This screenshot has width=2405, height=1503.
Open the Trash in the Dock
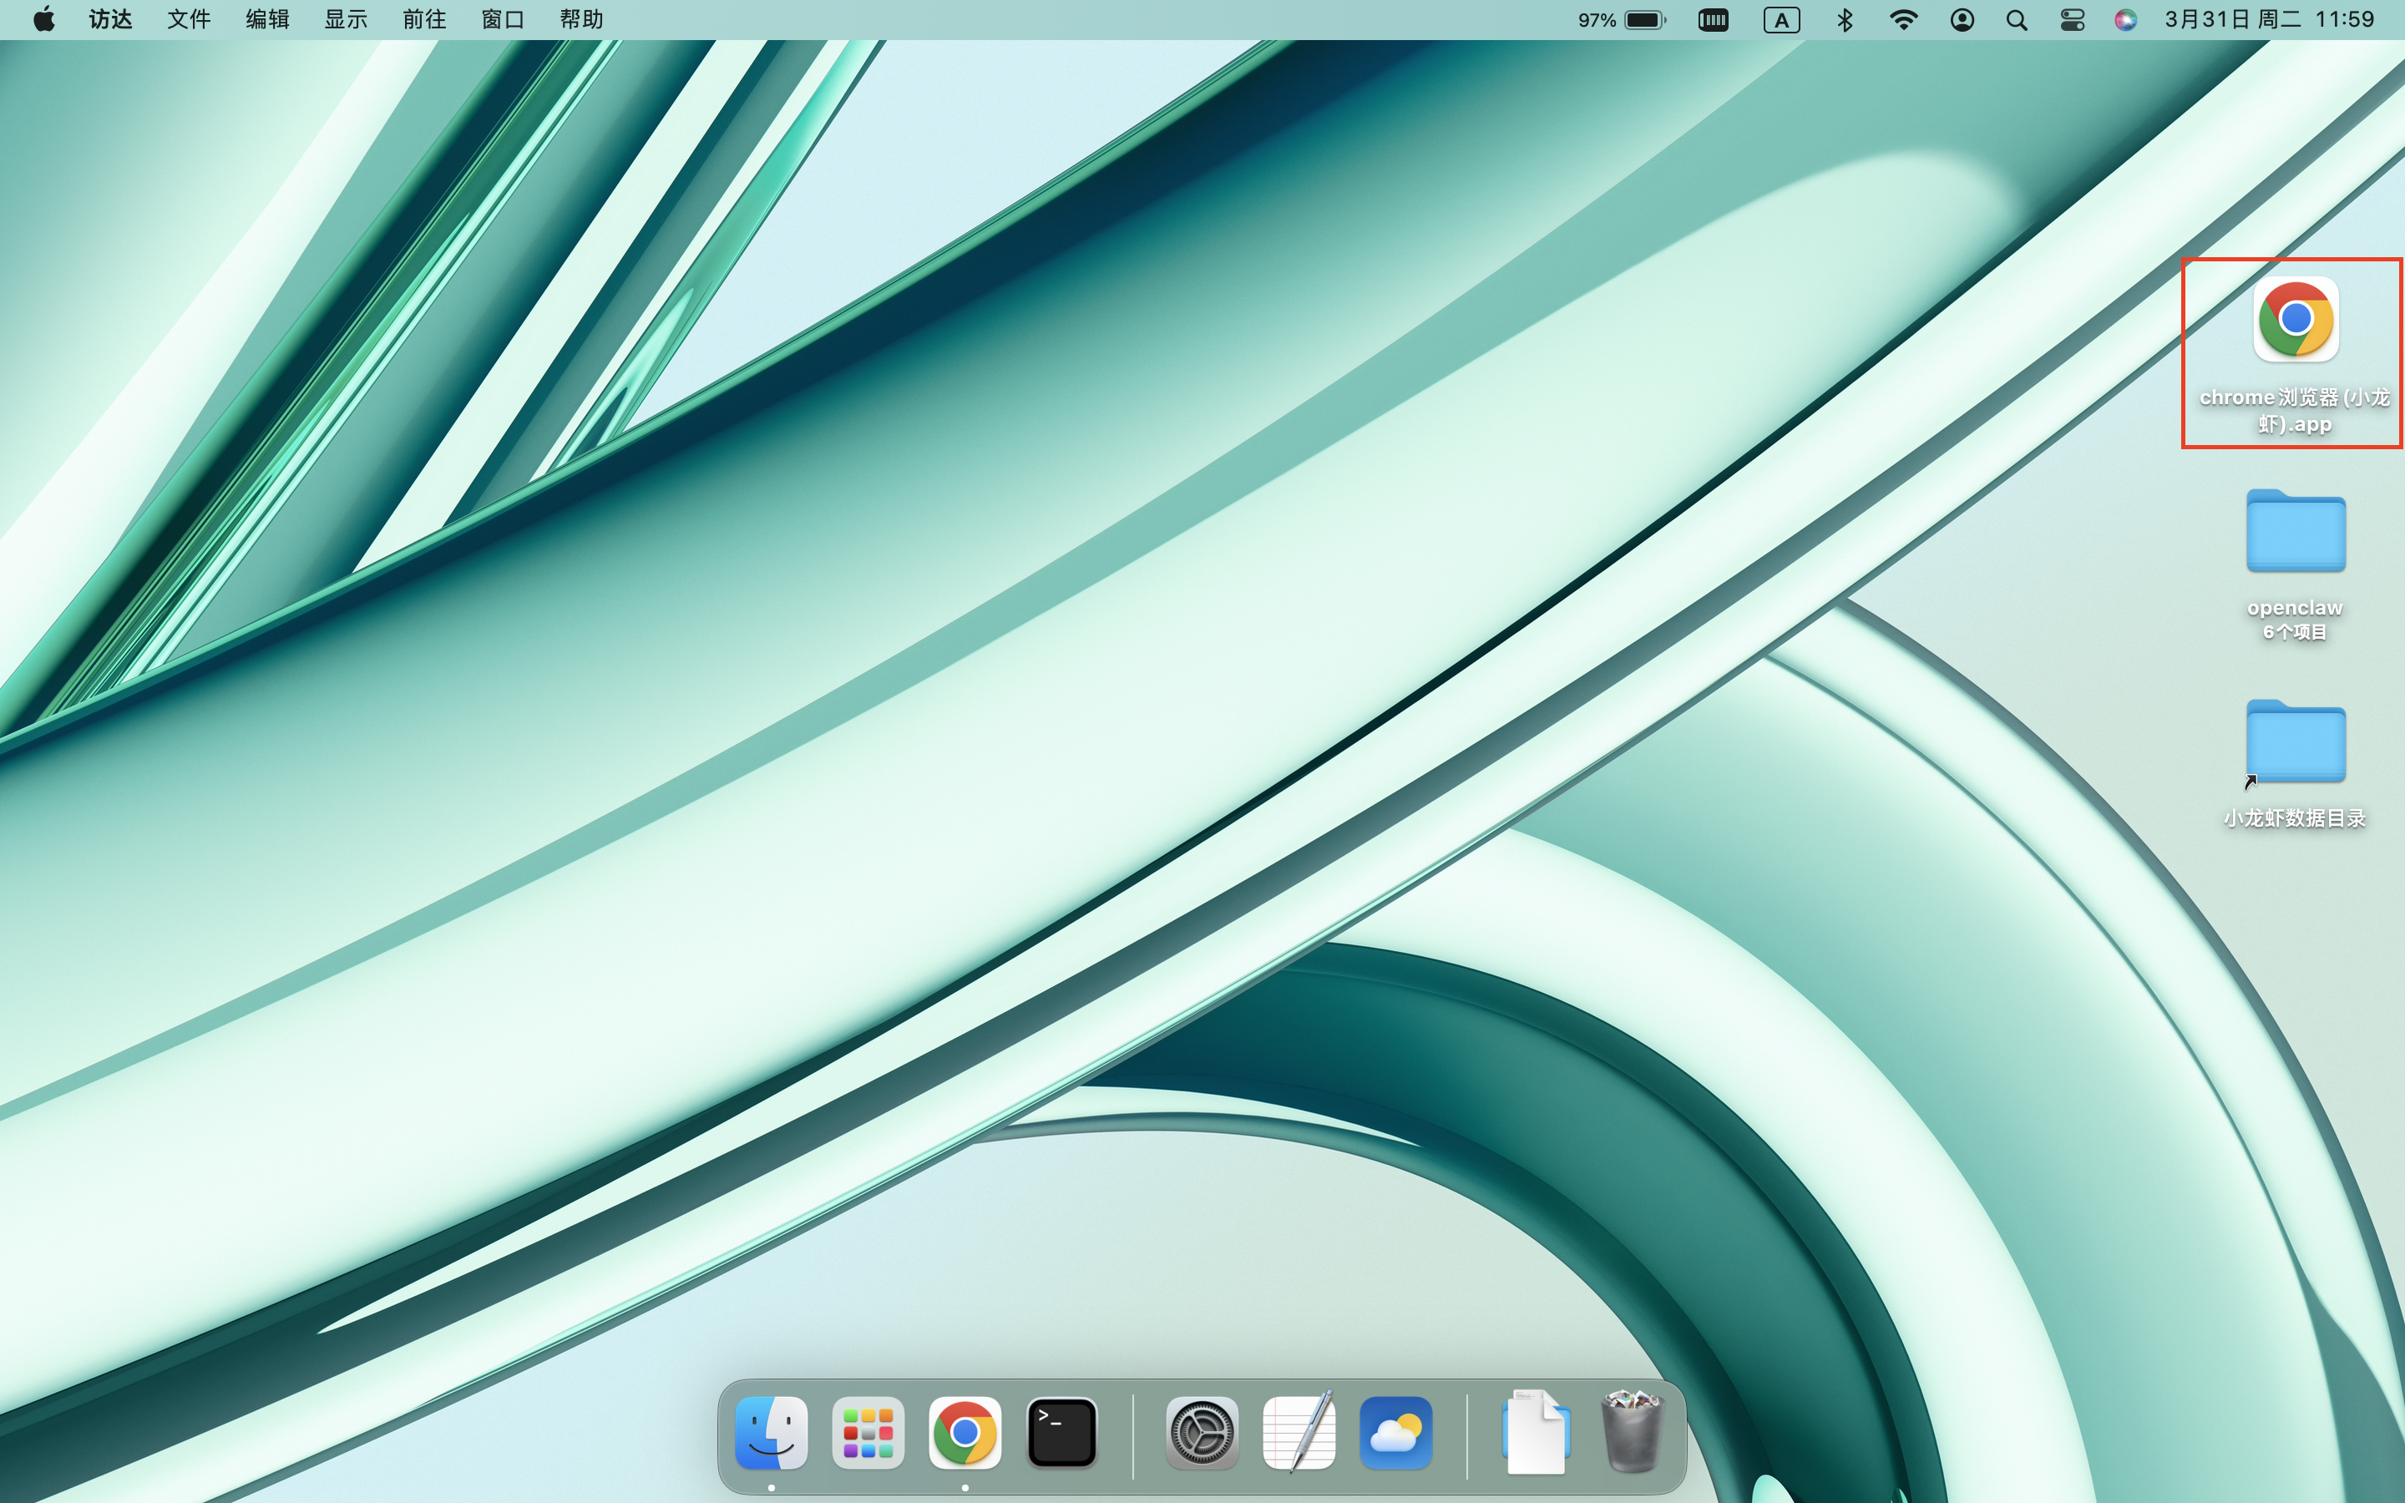(x=1631, y=1432)
